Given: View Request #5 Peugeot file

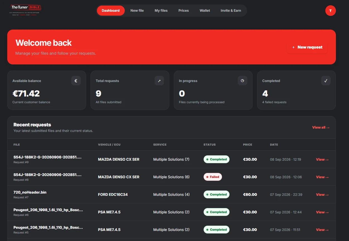Looking at the screenshot, I should 322,230.
